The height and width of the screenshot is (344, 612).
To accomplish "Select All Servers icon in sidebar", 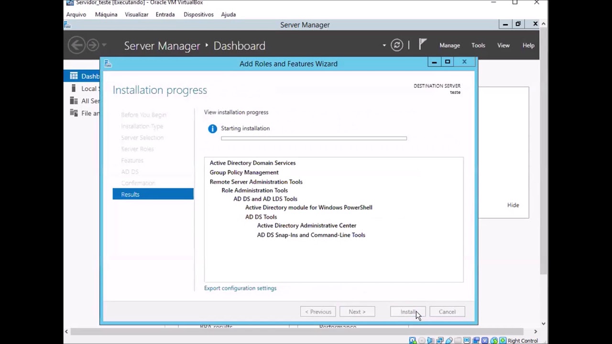I will click(74, 101).
